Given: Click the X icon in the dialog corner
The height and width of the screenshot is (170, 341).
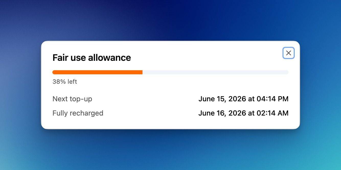Looking at the screenshot, I should coord(289,53).
